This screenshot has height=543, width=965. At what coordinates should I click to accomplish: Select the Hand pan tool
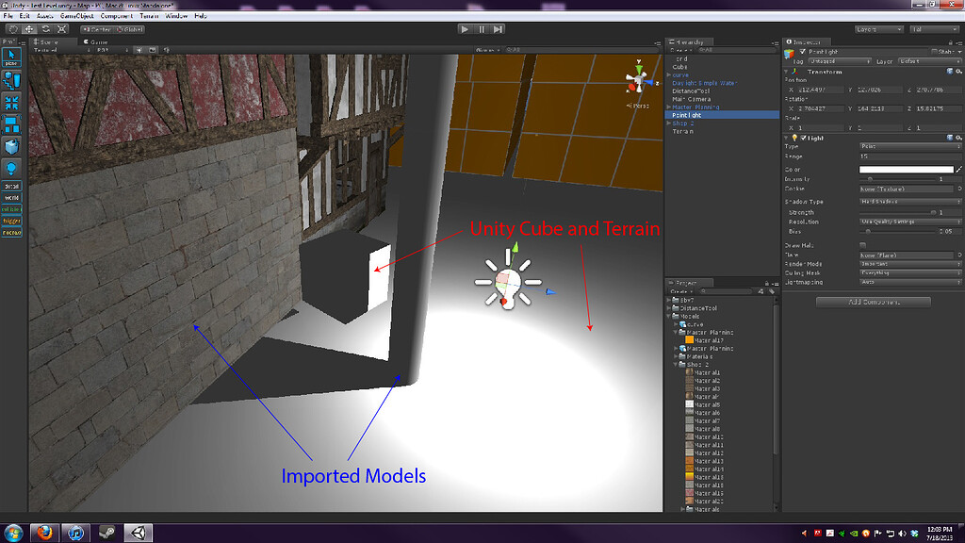(x=13, y=29)
